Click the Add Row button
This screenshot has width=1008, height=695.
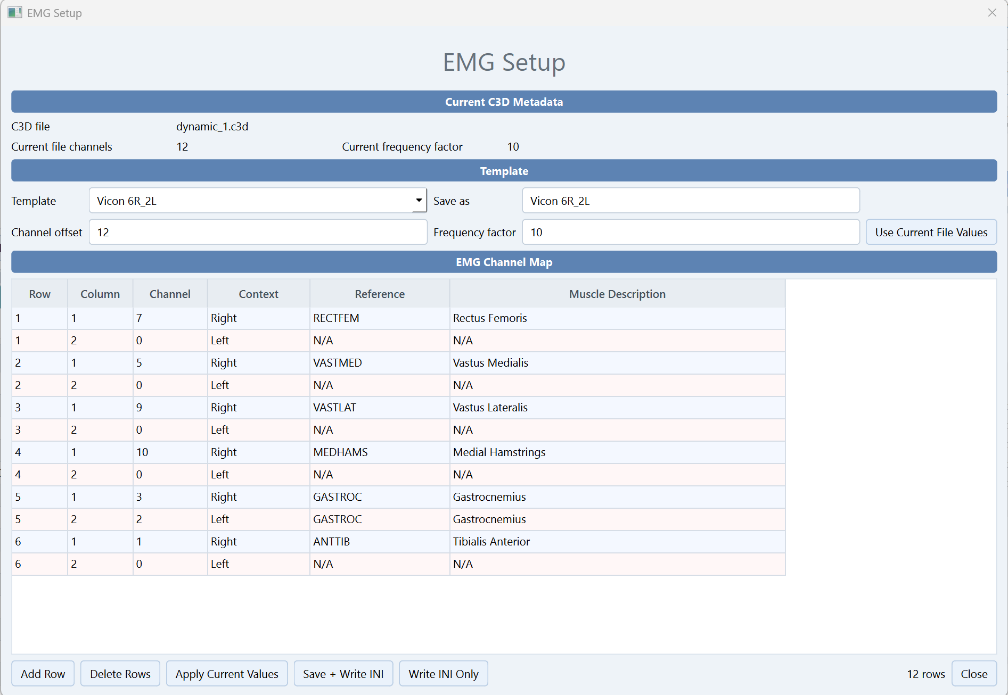pyautogui.click(x=43, y=674)
